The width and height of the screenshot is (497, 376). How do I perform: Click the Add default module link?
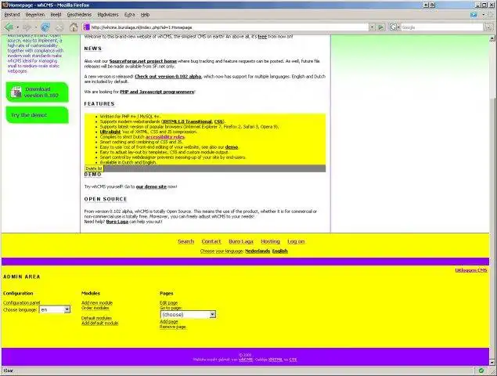coord(99,323)
